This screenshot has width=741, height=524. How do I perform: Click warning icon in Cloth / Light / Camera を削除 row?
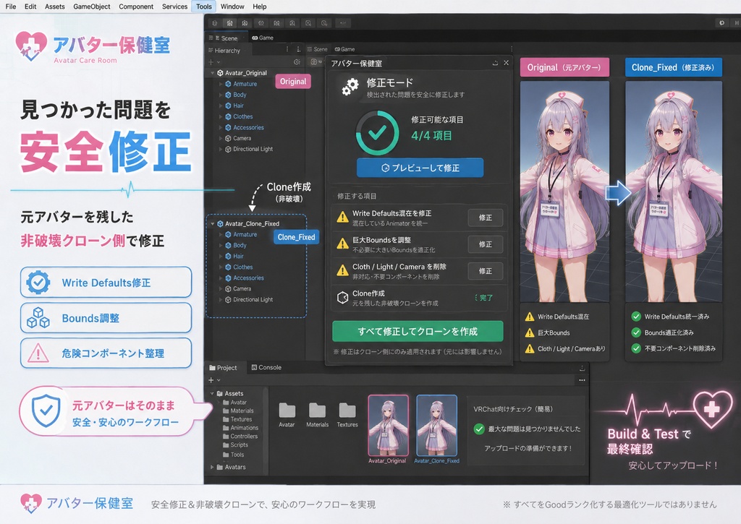tap(342, 270)
